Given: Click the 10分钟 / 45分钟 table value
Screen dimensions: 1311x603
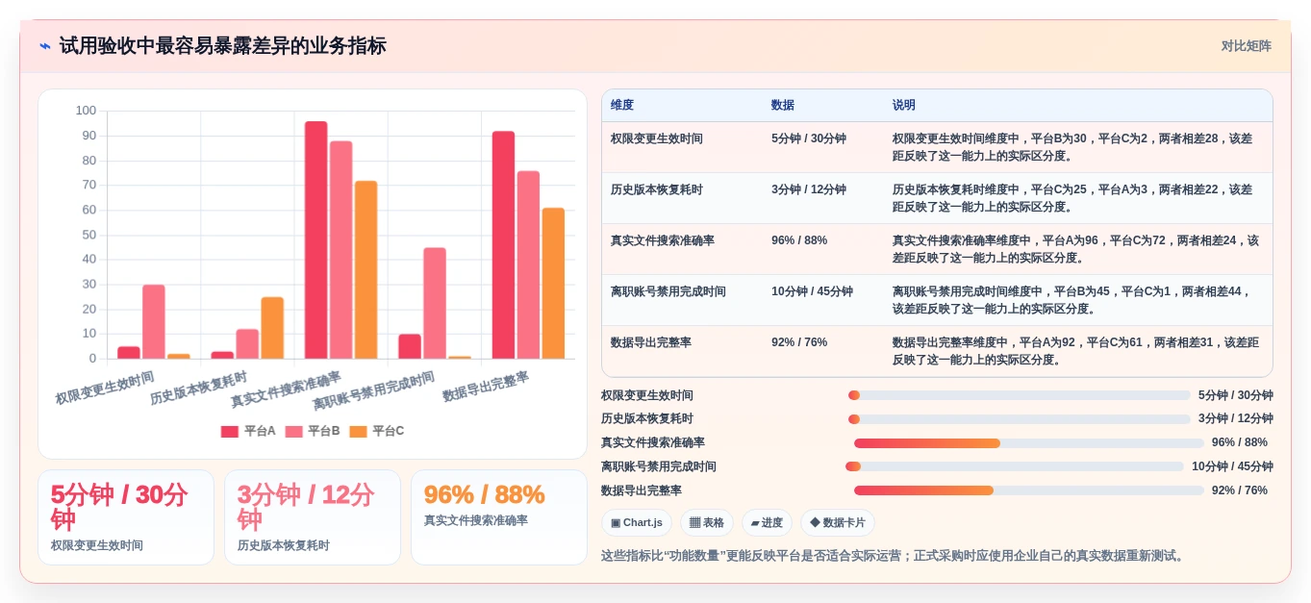Looking at the screenshot, I should pyautogui.click(x=812, y=291).
